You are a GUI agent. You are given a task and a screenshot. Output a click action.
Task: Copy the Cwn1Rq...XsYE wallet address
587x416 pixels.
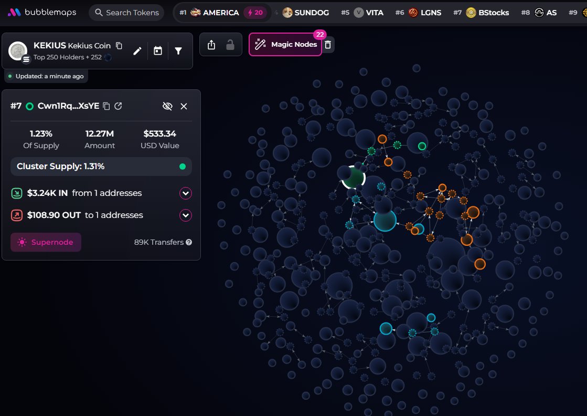[106, 106]
